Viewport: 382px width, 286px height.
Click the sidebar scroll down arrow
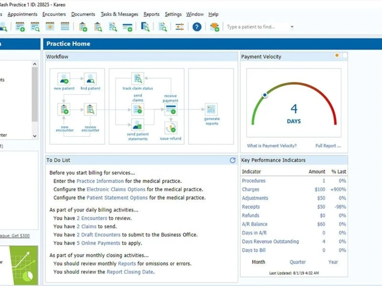(35, 136)
